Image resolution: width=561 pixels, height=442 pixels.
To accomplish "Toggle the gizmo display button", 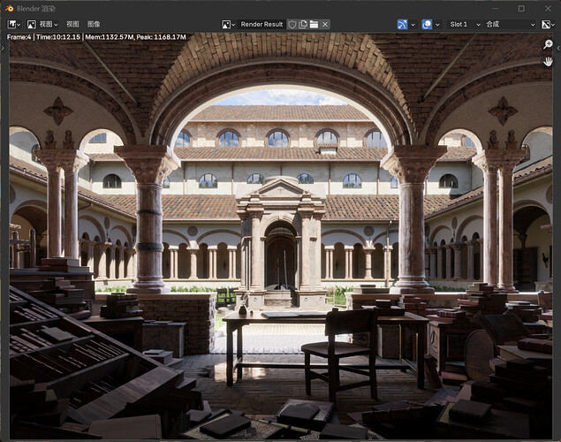I will 402,24.
